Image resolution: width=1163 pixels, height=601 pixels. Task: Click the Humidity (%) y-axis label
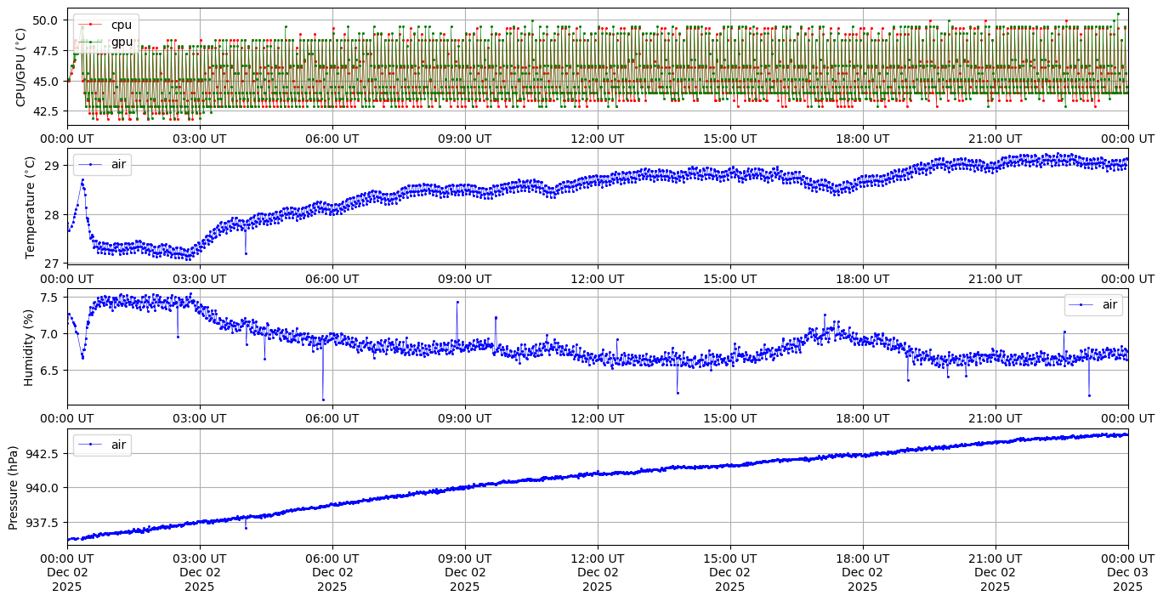pos(28,347)
